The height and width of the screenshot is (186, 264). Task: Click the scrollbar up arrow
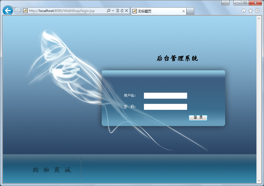pos(259,18)
